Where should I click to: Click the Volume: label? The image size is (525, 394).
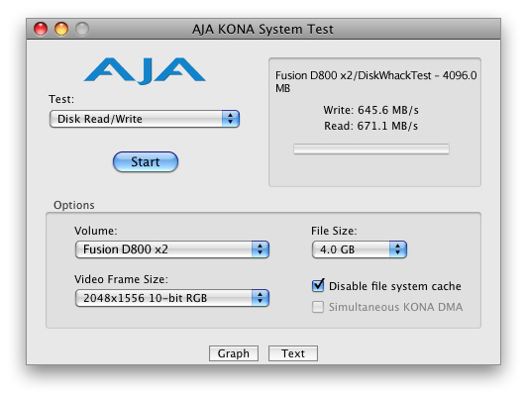point(96,231)
